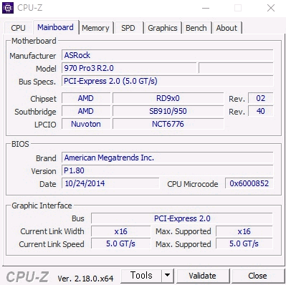Click the southbridge model SB910/950
The height and width of the screenshot is (285, 286).
tap(168, 111)
